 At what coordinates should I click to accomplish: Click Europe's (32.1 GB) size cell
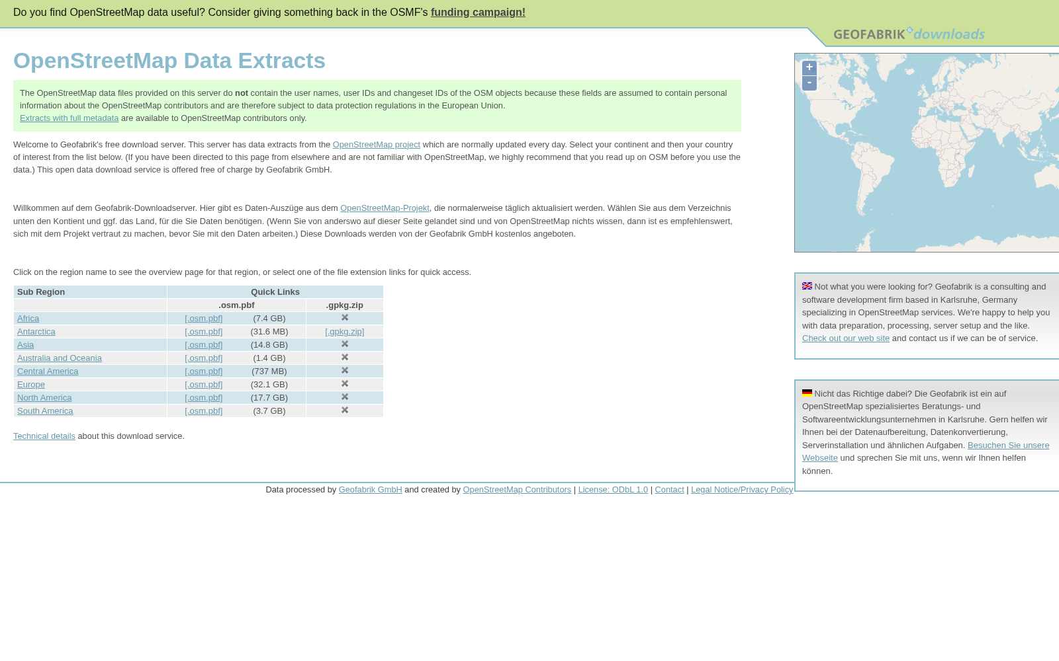click(269, 385)
